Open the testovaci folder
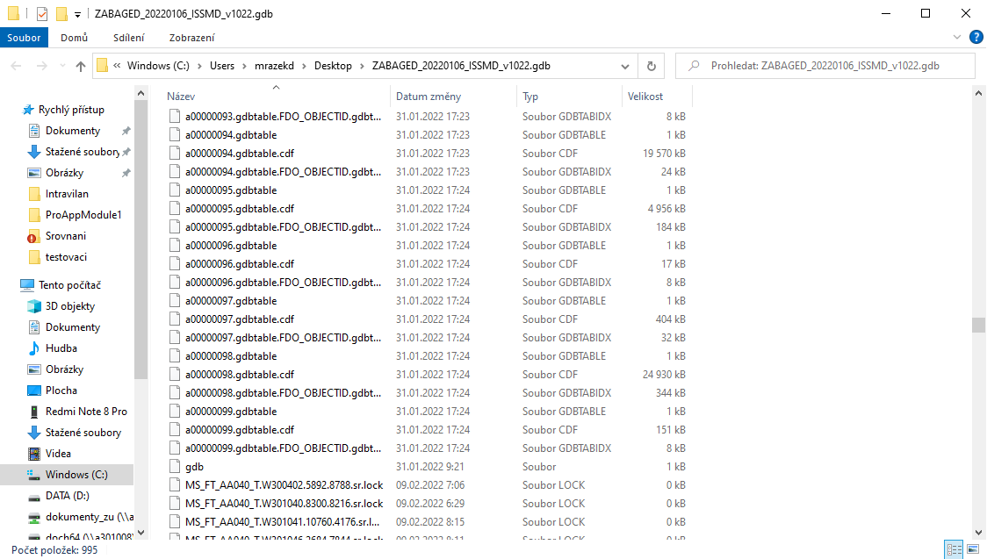The image size is (987, 559). pos(66,257)
